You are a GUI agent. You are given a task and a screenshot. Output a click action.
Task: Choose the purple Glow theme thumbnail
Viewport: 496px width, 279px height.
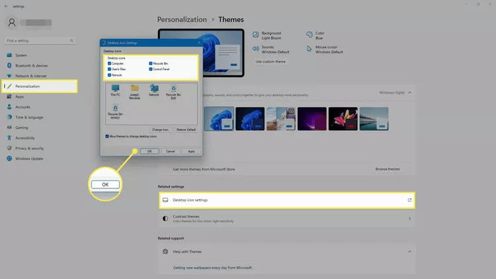tap(312, 118)
